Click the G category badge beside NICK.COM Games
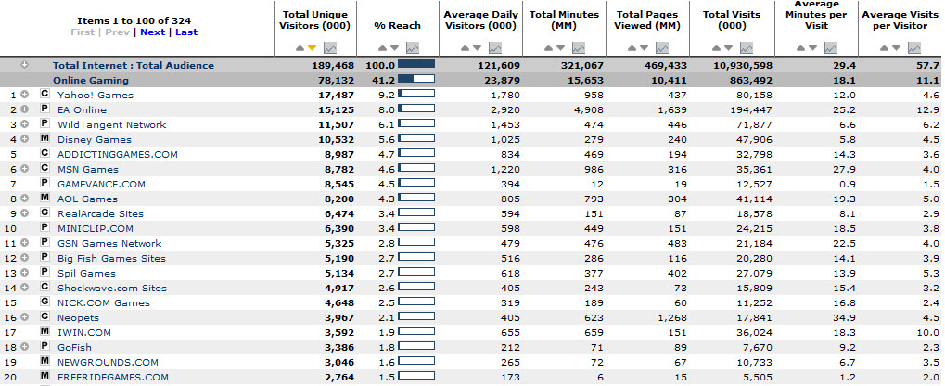Screen dimensions: 945x386 tap(44, 302)
